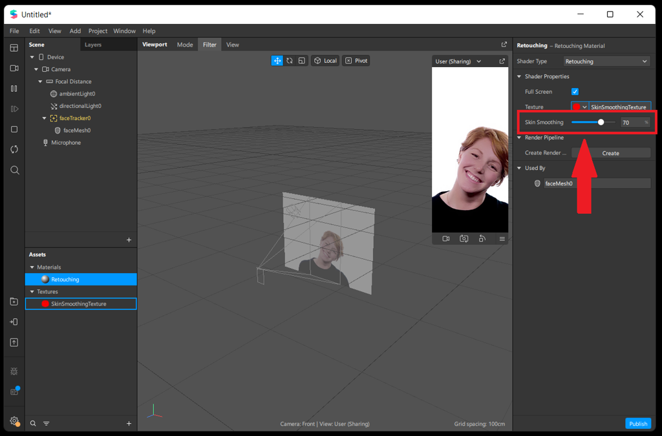Click the refresh loop icon in left sidebar

[x=14, y=149]
